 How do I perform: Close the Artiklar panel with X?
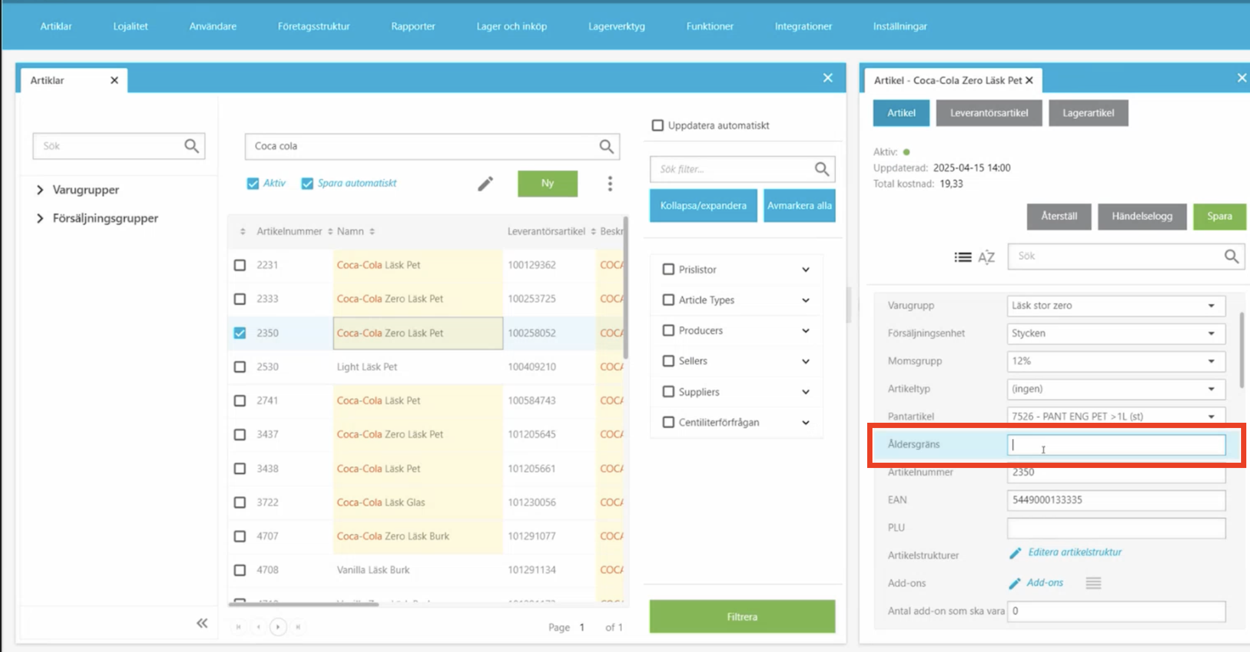828,78
